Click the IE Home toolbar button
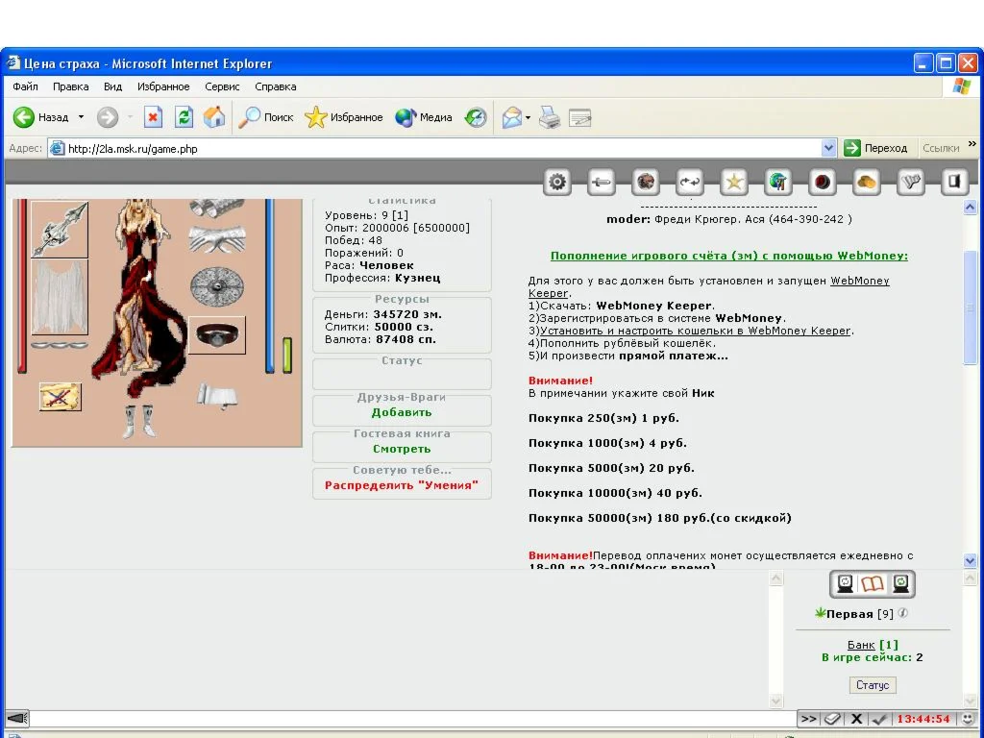 214,117
